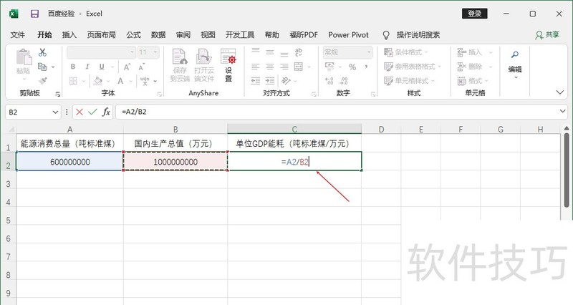
Task: Click the fill color bucket swatch
Action: tap(97, 81)
